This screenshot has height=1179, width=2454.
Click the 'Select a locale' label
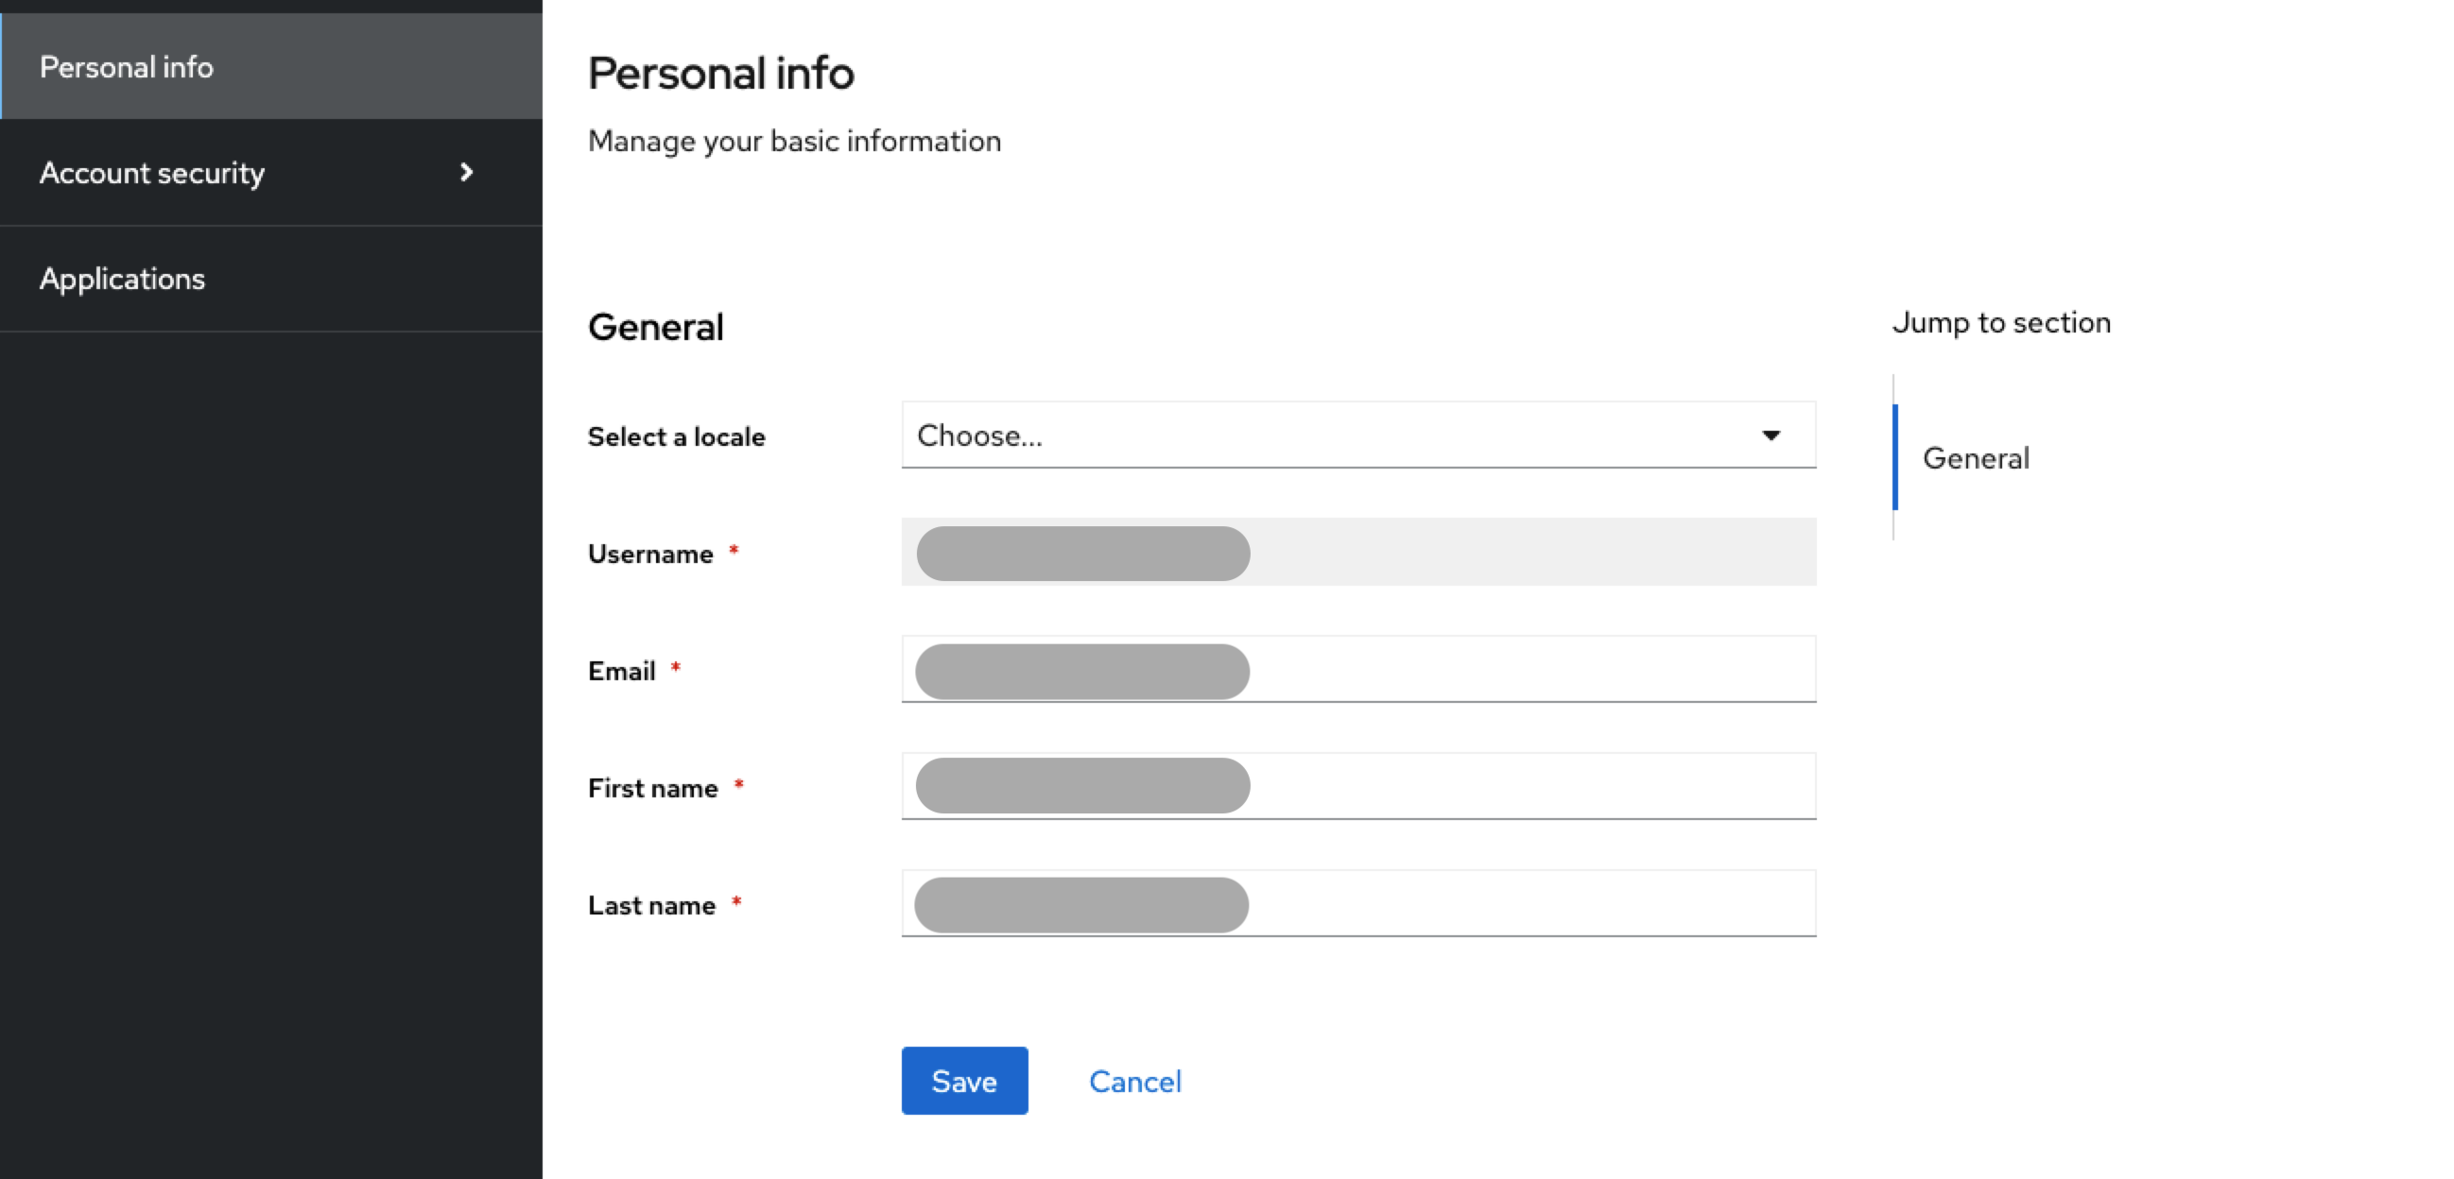[x=676, y=437]
